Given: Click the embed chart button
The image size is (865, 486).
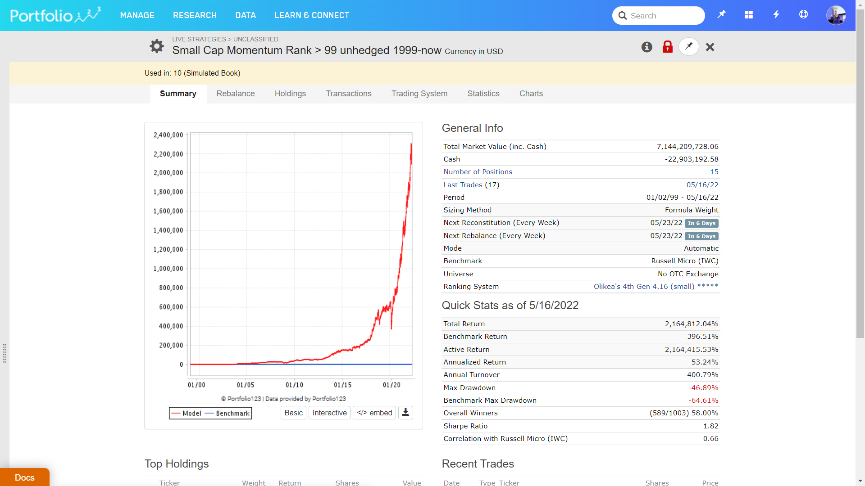Looking at the screenshot, I should click(374, 413).
